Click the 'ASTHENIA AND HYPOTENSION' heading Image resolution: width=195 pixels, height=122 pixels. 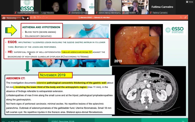[41, 27]
